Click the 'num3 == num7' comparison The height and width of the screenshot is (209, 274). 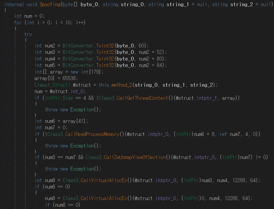pyautogui.click(x=60, y=157)
